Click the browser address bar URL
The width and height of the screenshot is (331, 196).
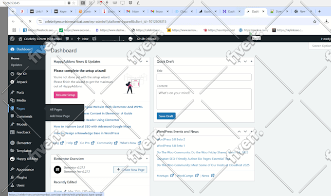click(x=106, y=21)
